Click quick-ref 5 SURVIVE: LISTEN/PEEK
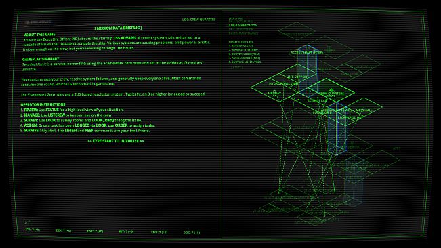The image size is (441, 248). click(245, 62)
